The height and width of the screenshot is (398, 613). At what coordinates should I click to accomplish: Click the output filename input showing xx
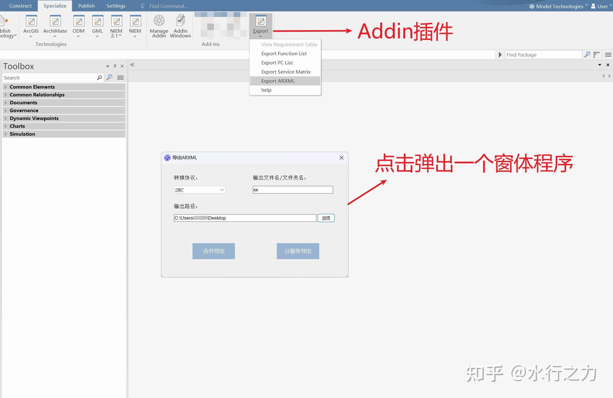coord(292,189)
